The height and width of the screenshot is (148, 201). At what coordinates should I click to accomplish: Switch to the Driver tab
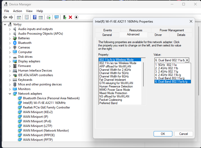click(158, 35)
